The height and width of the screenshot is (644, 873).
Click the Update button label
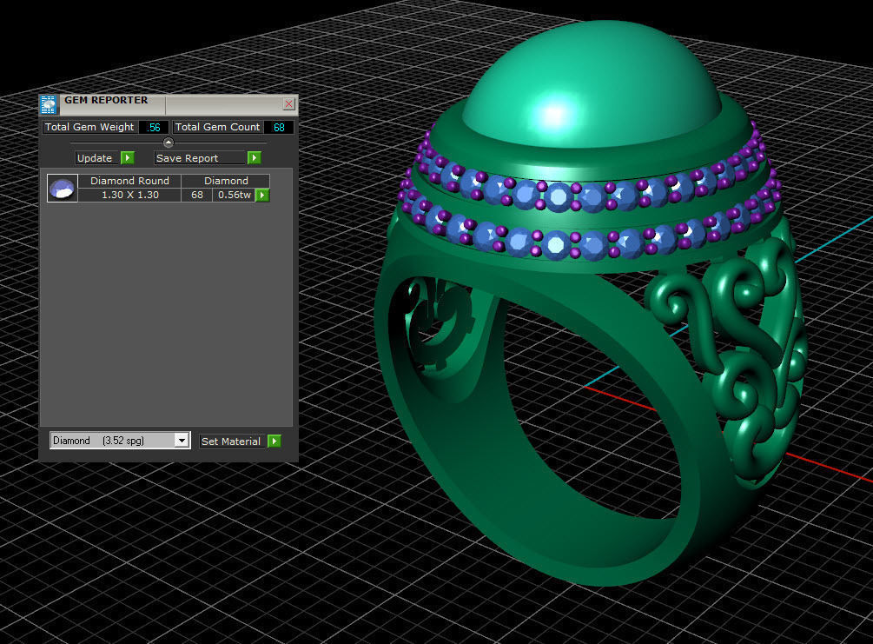95,158
